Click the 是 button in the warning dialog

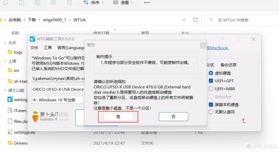pos(118,117)
